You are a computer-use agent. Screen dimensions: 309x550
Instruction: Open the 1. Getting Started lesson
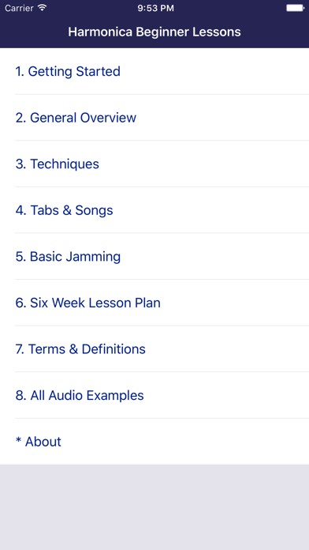tap(154, 71)
